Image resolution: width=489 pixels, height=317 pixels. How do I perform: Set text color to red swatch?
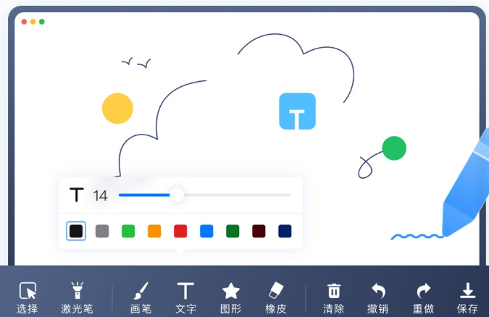coord(180,231)
